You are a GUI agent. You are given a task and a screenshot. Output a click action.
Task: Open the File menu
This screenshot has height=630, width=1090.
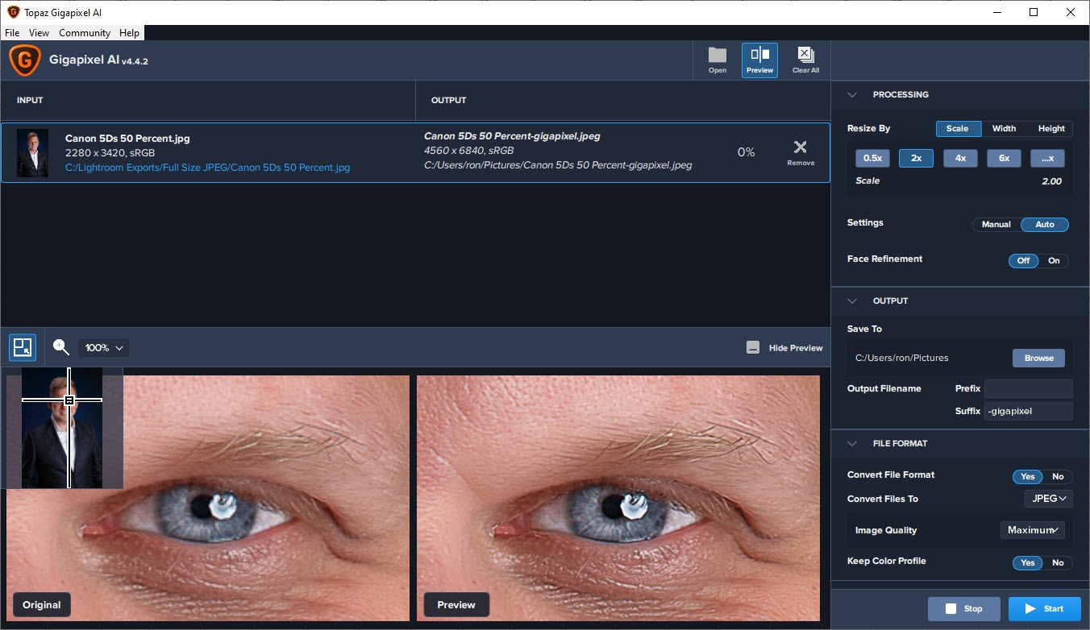[x=12, y=33]
